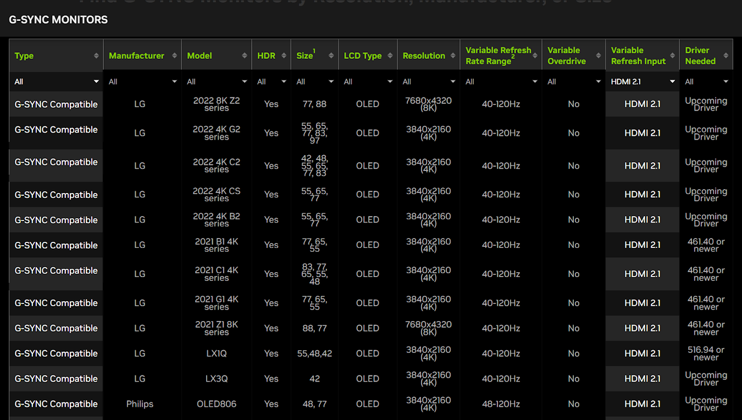
Task: Sort by LCD Type column sort arrows
Action: coord(390,56)
